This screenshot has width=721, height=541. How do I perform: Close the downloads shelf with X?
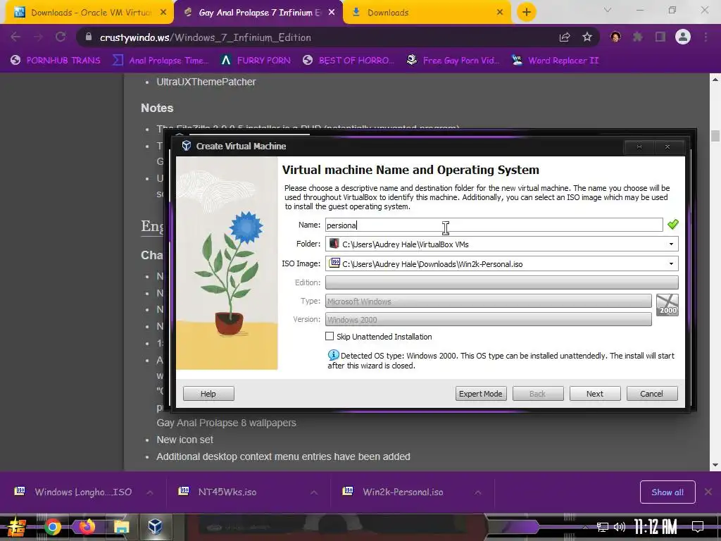click(x=708, y=492)
